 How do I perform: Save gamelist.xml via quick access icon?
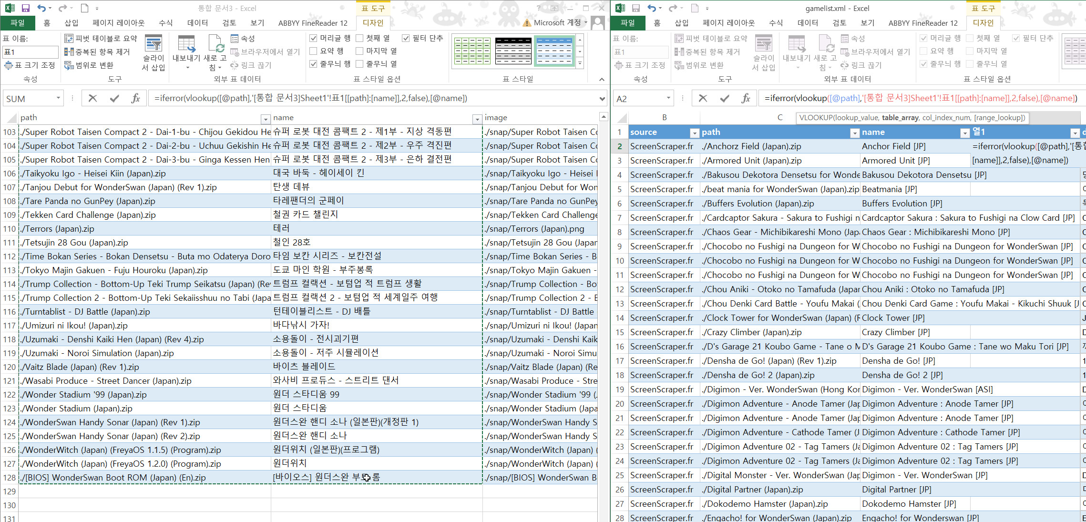click(x=635, y=8)
